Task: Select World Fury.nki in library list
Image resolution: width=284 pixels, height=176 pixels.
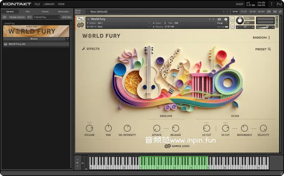Action: click(x=17, y=44)
